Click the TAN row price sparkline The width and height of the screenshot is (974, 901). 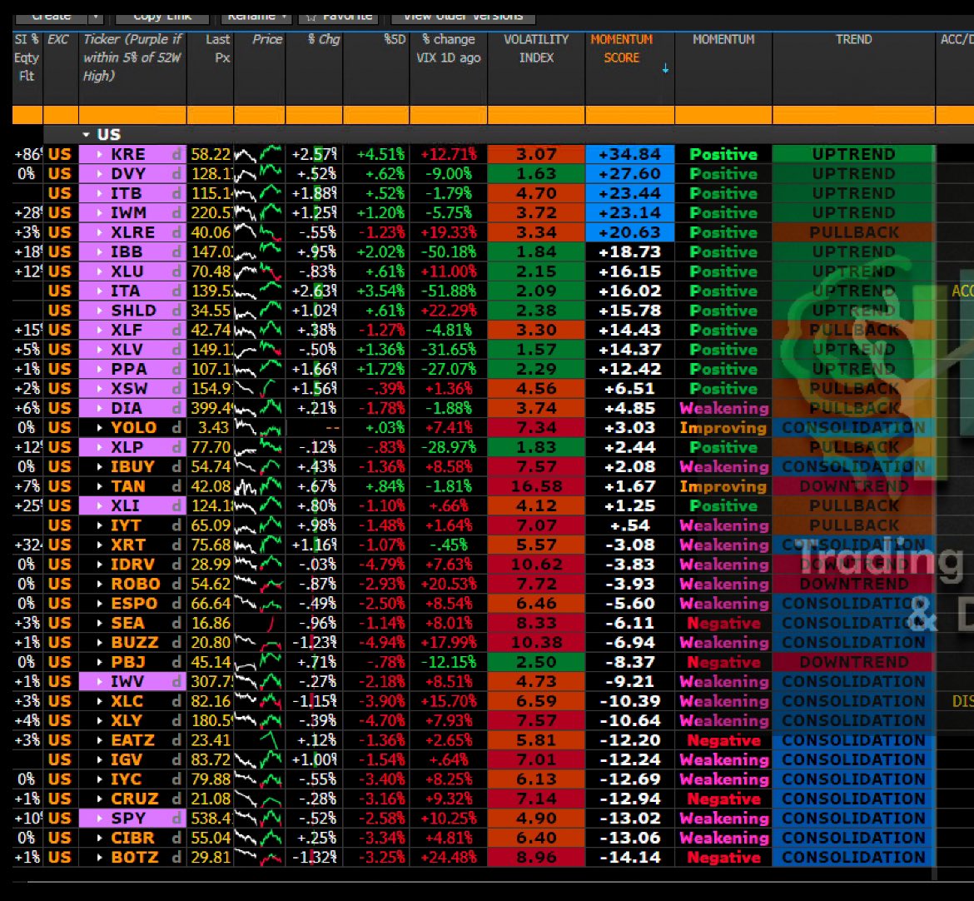click(259, 486)
